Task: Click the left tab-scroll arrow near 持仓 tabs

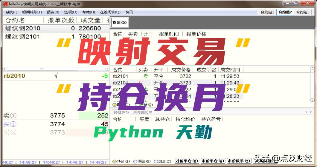Action: tap(306, 112)
